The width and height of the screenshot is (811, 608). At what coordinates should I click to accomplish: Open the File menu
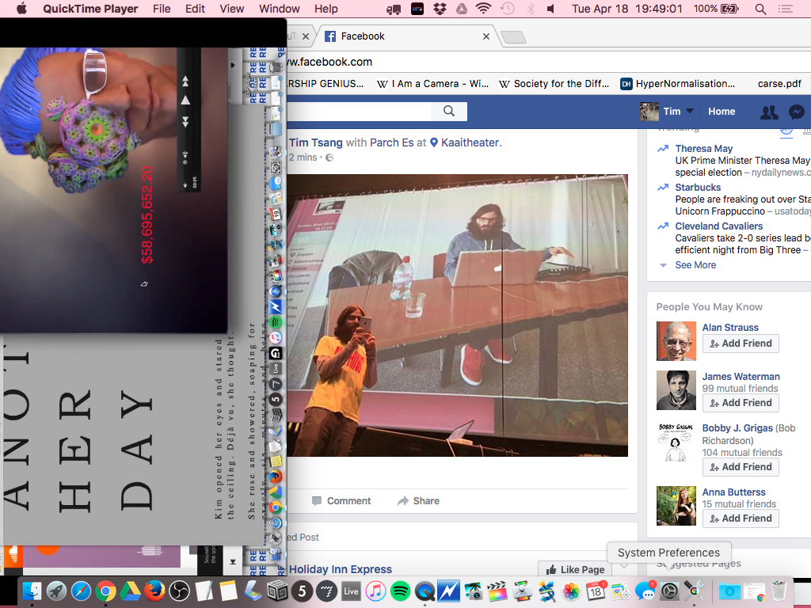[162, 9]
